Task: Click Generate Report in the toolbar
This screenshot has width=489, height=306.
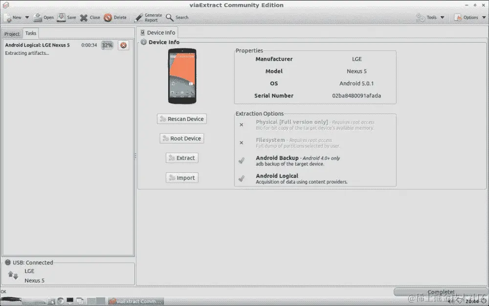Action: (148, 18)
